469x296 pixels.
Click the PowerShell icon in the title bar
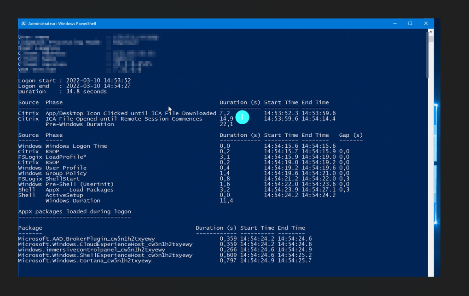point(23,23)
